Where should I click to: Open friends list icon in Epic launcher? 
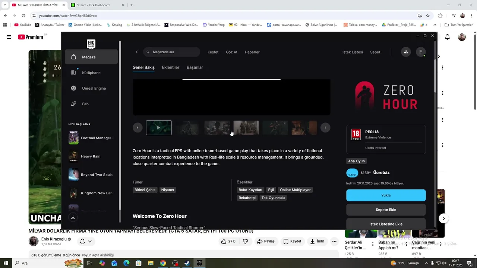coord(406,52)
